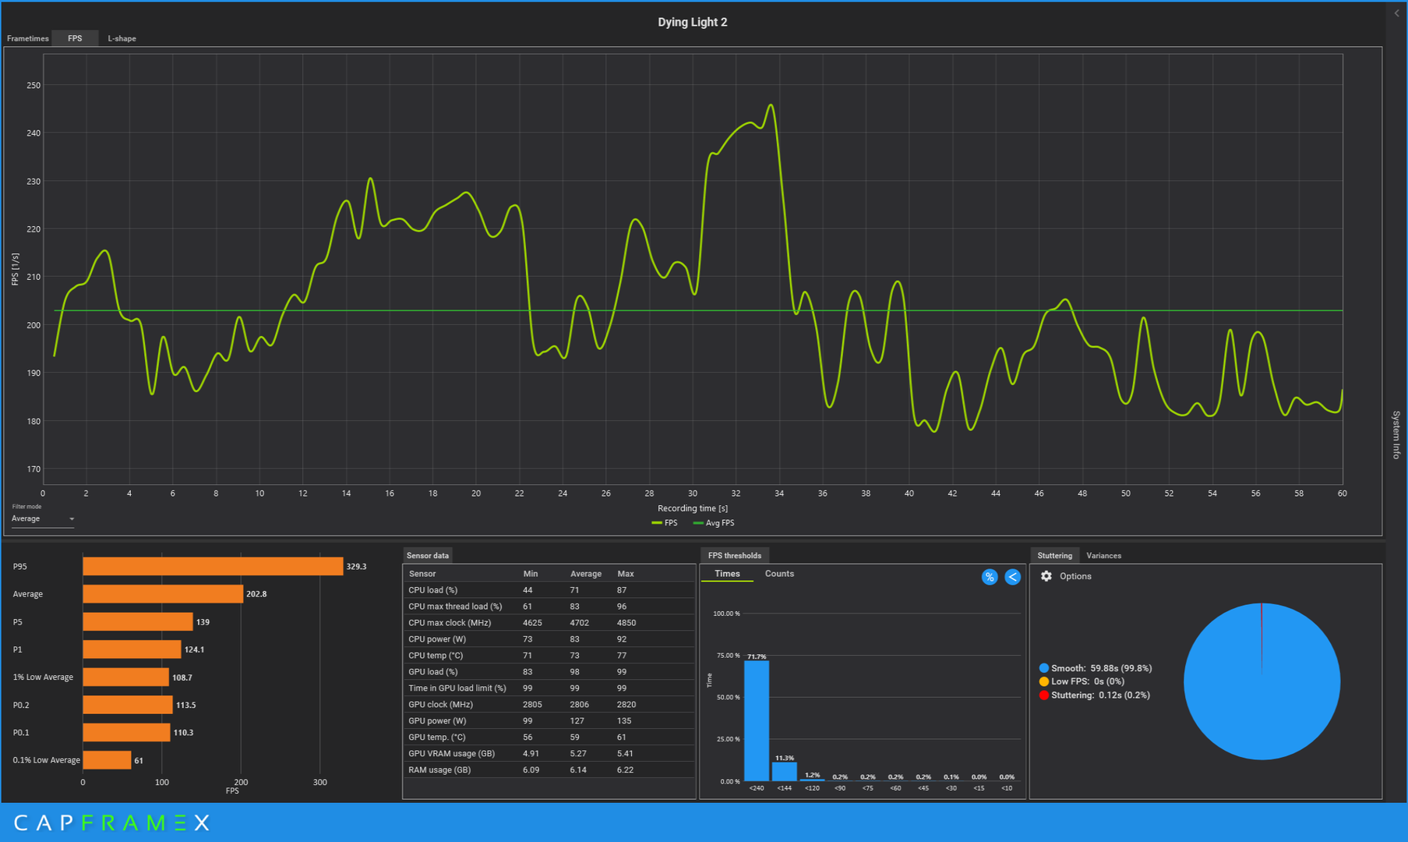The width and height of the screenshot is (1408, 842).
Task: Click the Min column header
Action: [531, 574]
